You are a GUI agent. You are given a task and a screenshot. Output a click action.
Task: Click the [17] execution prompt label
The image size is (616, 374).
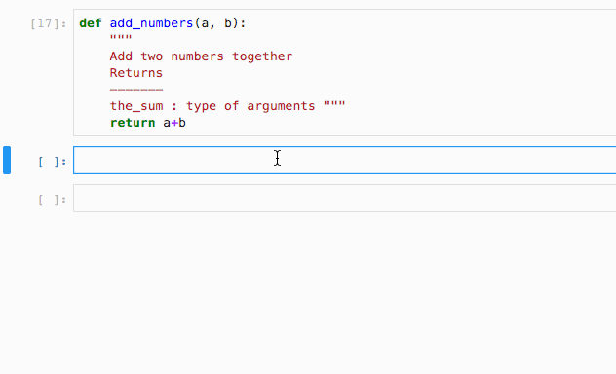point(49,24)
